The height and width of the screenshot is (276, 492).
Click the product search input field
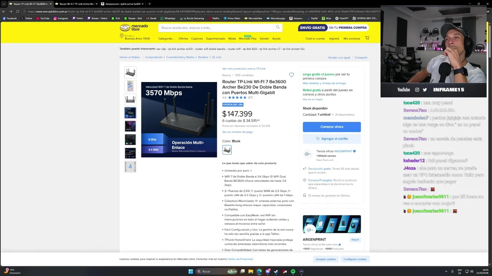click(216, 28)
